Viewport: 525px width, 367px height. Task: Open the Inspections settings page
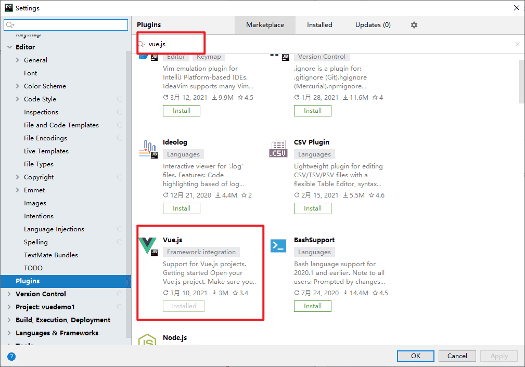41,112
